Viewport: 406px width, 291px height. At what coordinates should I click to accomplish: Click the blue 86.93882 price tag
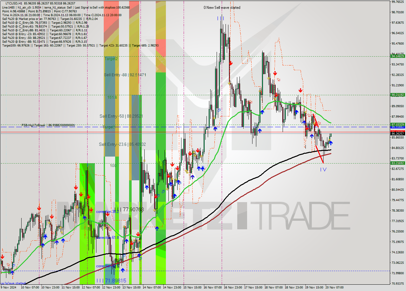(397, 127)
